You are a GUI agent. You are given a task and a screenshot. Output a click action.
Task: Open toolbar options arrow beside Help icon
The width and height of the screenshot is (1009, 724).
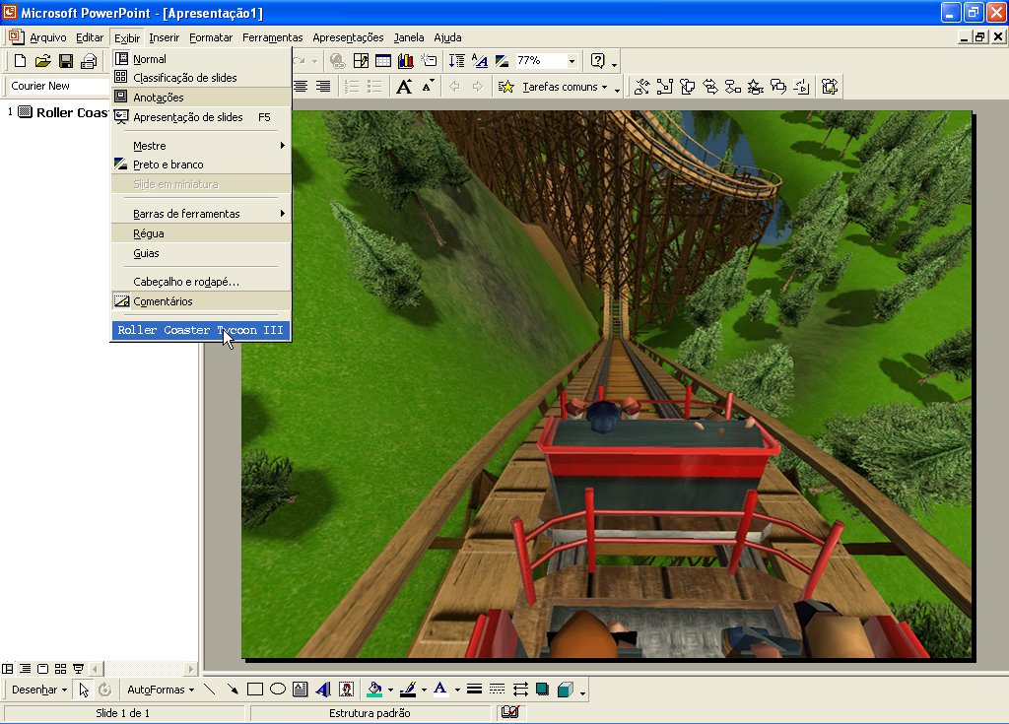click(615, 63)
